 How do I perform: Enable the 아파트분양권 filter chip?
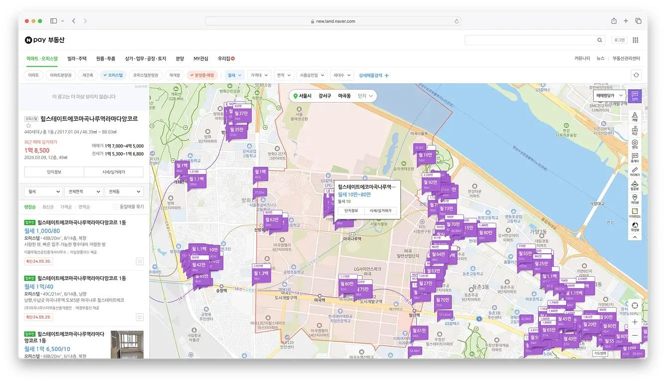(61, 75)
